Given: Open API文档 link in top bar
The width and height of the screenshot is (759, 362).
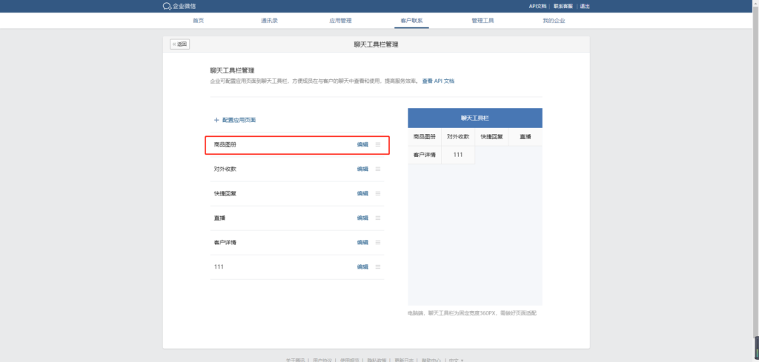Looking at the screenshot, I should pos(537,6).
